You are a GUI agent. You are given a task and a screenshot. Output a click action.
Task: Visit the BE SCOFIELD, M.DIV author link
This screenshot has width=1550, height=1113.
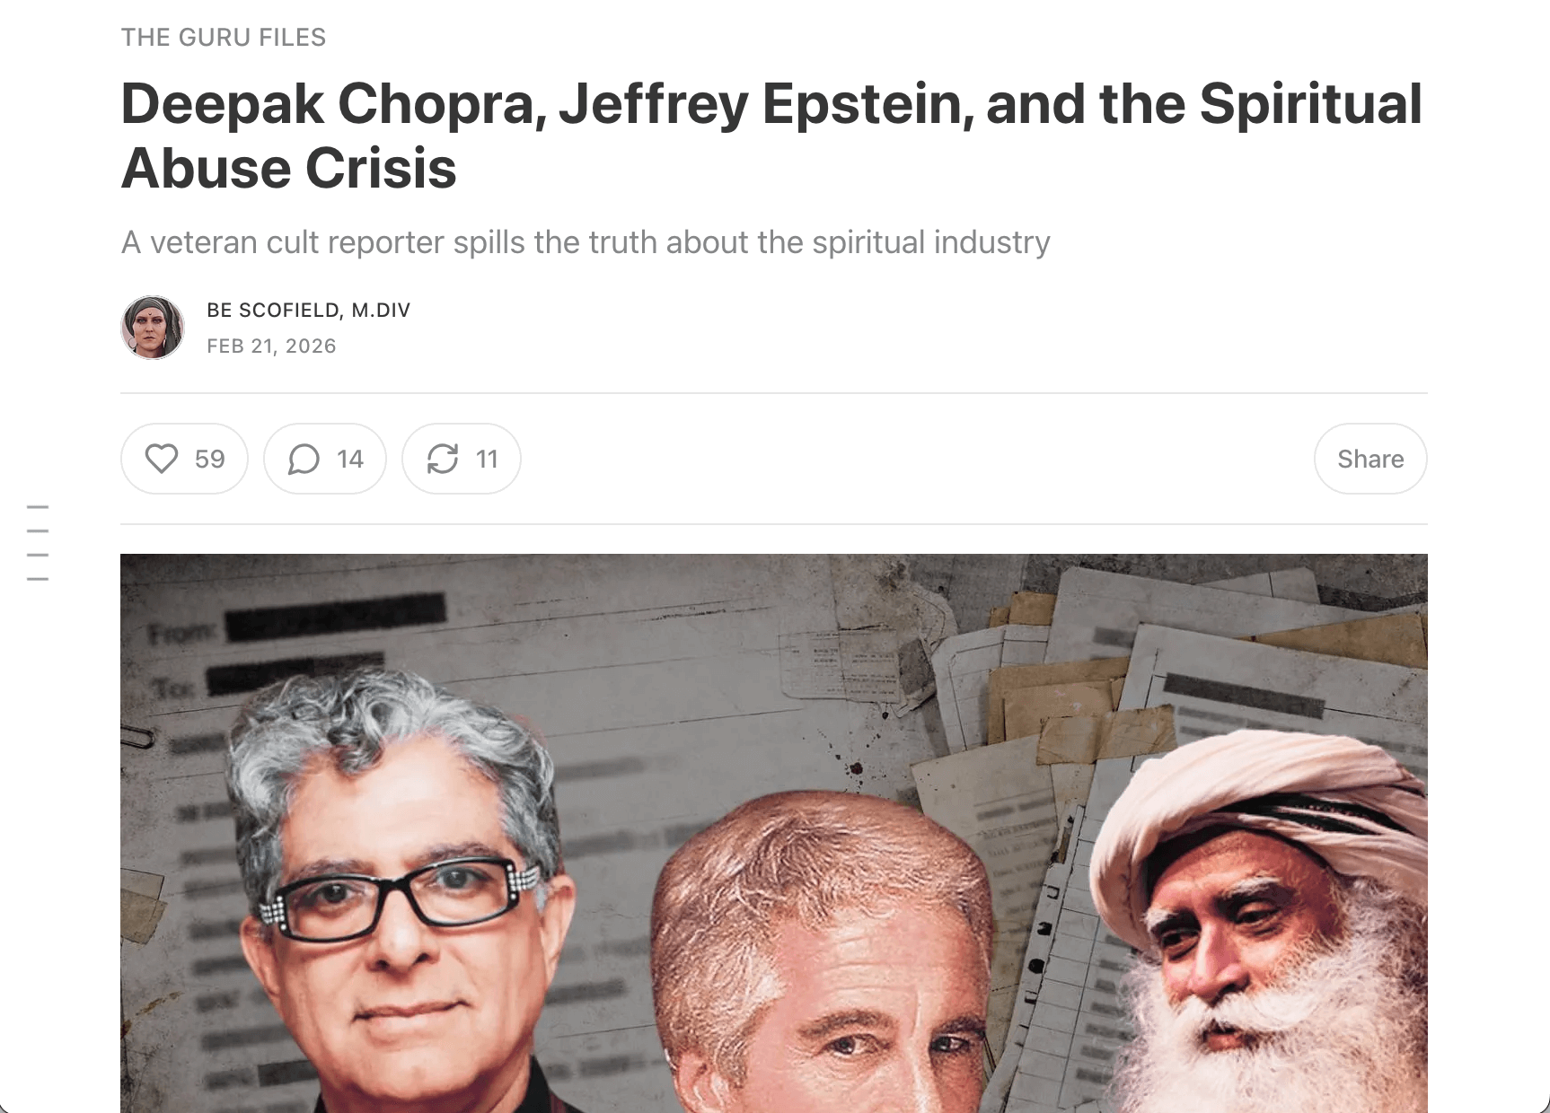tap(308, 311)
